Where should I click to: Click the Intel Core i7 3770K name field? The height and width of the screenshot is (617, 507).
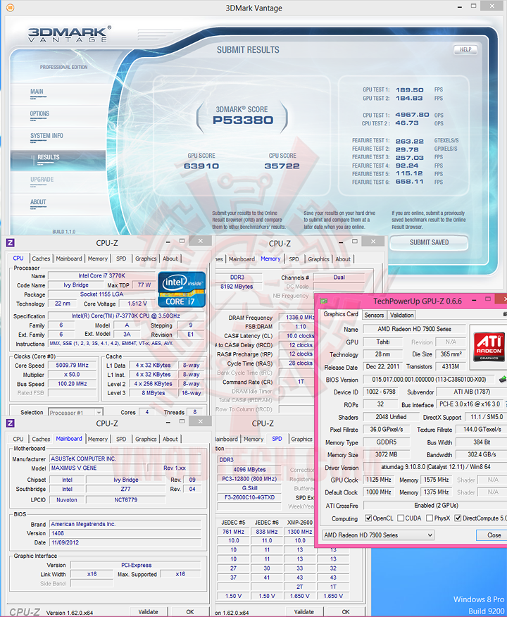pos(102,275)
